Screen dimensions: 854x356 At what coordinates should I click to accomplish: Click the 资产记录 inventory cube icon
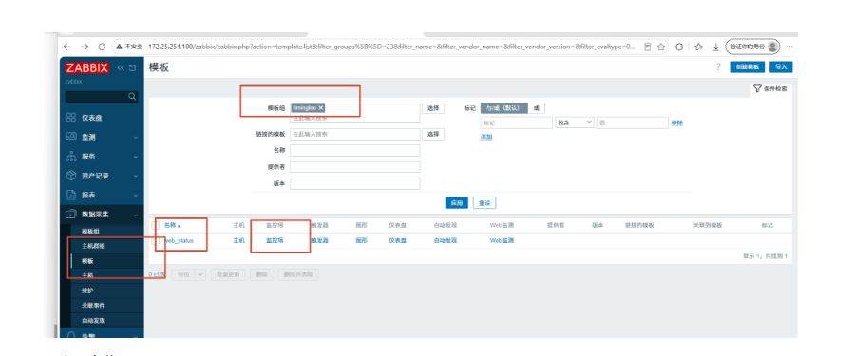coord(71,176)
